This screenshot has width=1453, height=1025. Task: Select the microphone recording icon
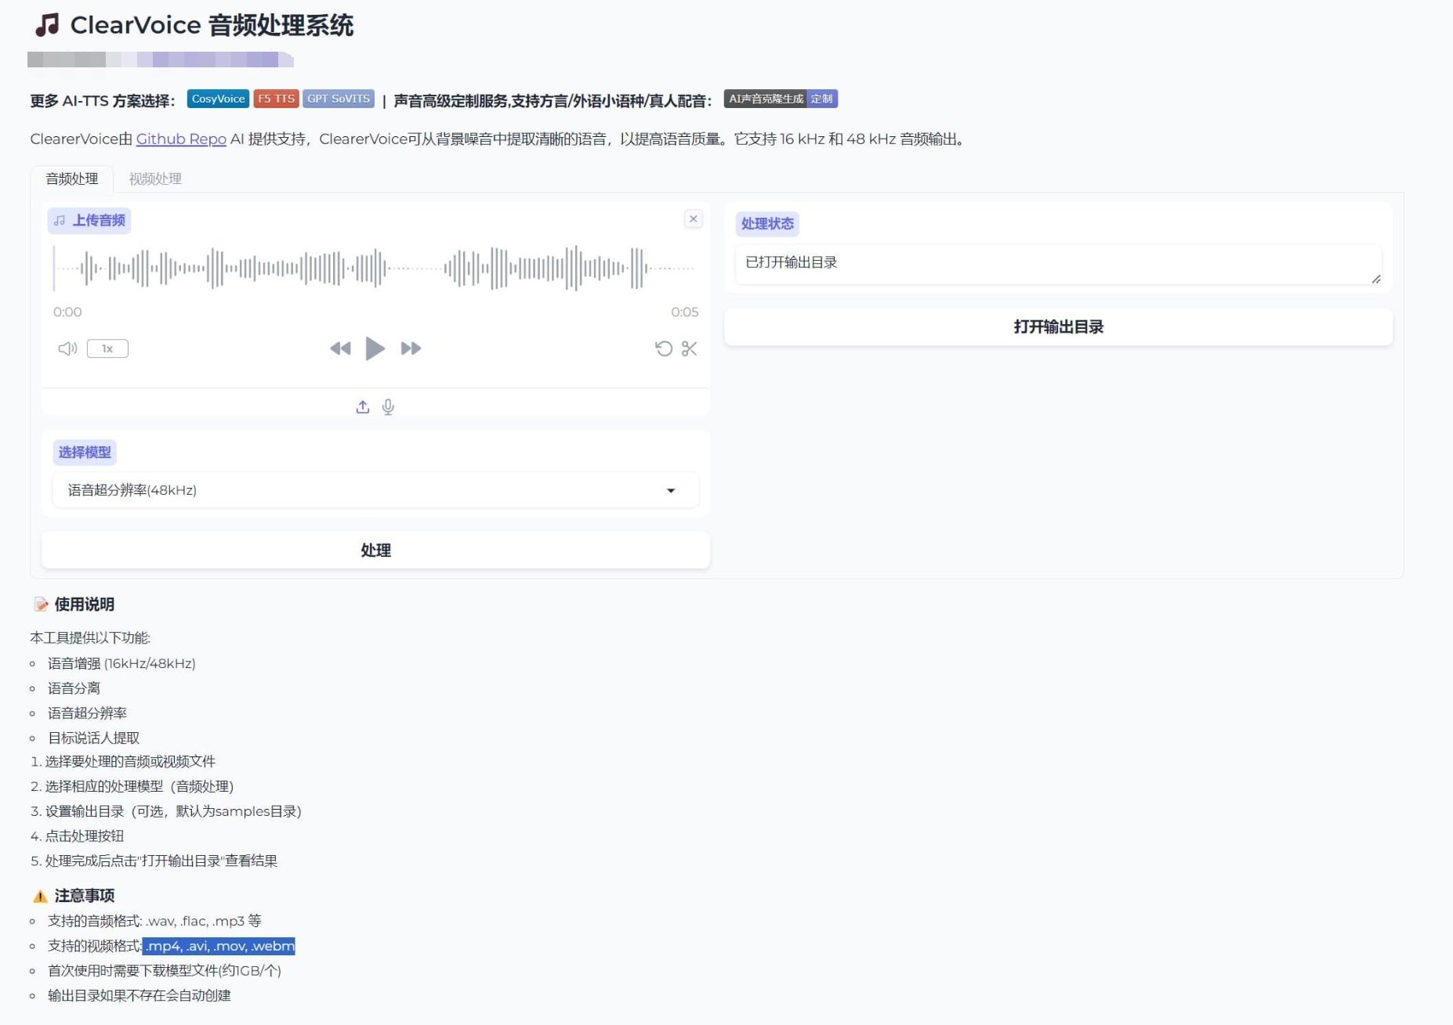387,406
